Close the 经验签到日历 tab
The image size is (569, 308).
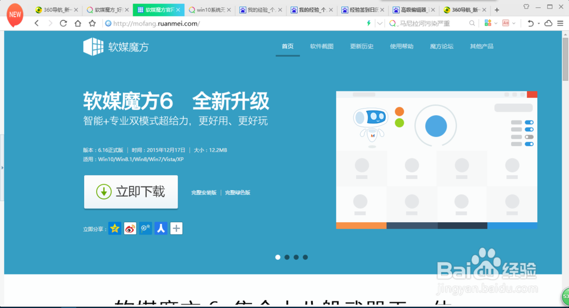pos(382,10)
